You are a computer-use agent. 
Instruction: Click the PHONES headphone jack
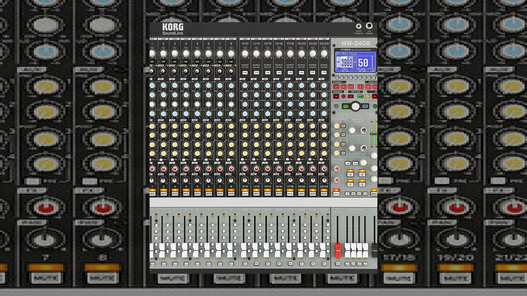click(x=369, y=26)
